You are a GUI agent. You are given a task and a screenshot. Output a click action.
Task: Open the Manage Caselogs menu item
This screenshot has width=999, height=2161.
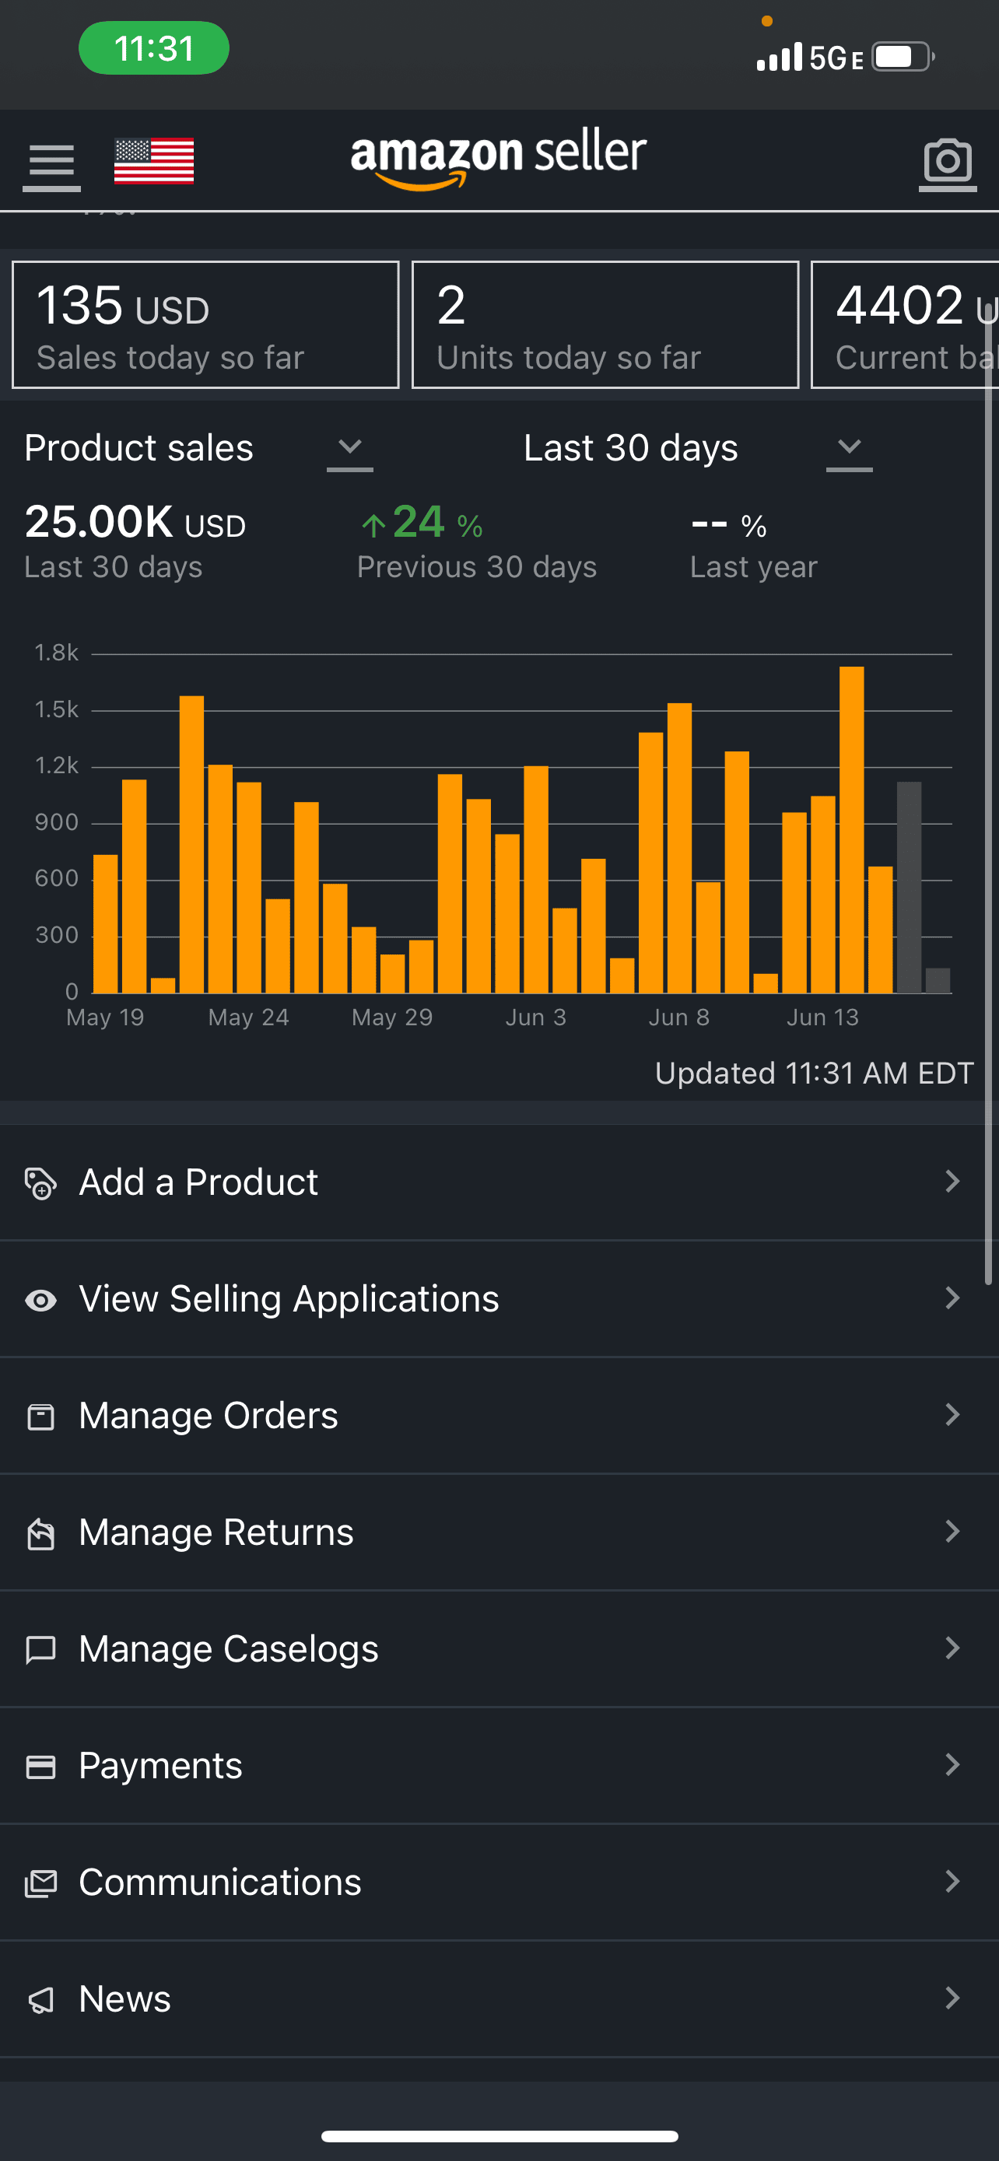click(x=228, y=1649)
